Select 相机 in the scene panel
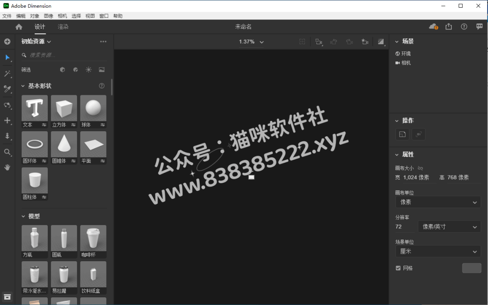488x305 pixels. tap(403, 63)
